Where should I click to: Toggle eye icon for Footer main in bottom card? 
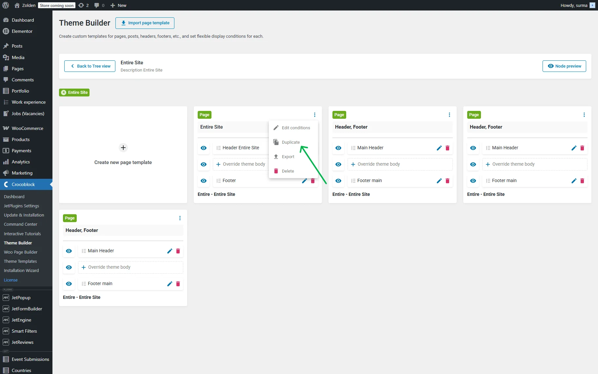69,284
